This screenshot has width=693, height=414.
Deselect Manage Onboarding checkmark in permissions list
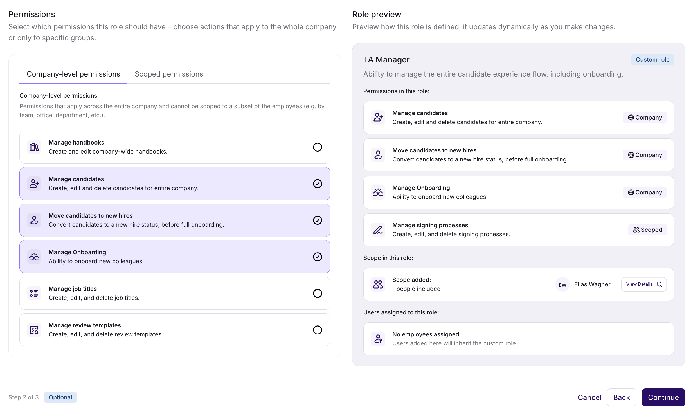[317, 257]
